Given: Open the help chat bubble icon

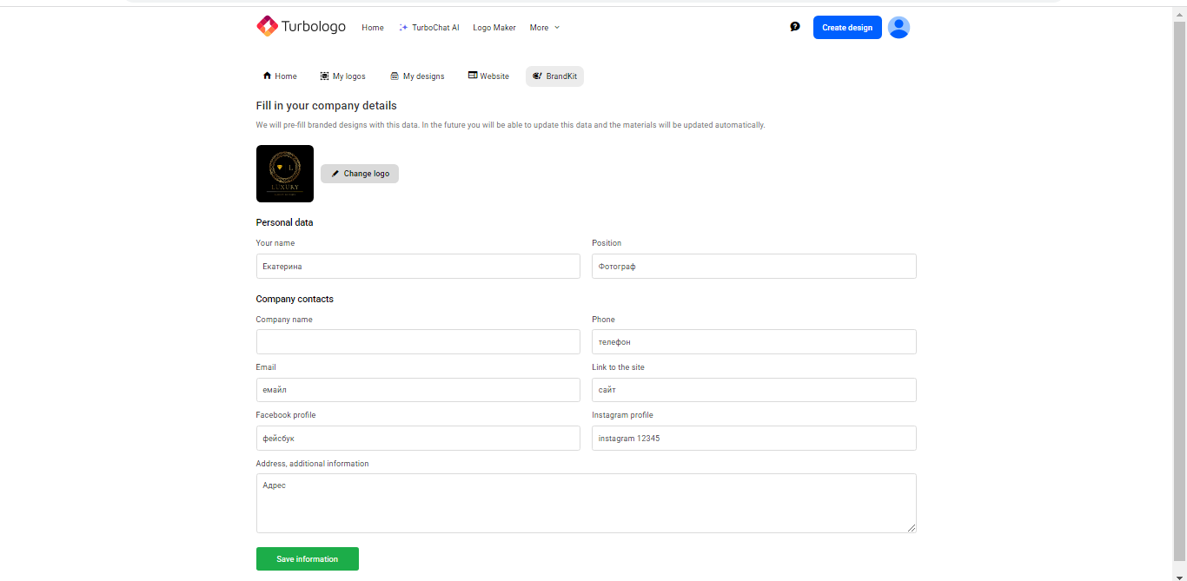Looking at the screenshot, I should [x=794, y=27].
